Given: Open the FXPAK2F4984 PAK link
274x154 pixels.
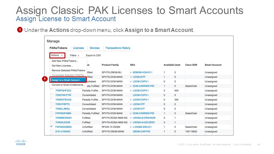Looking at the screenshot, I should coord(63,113).
